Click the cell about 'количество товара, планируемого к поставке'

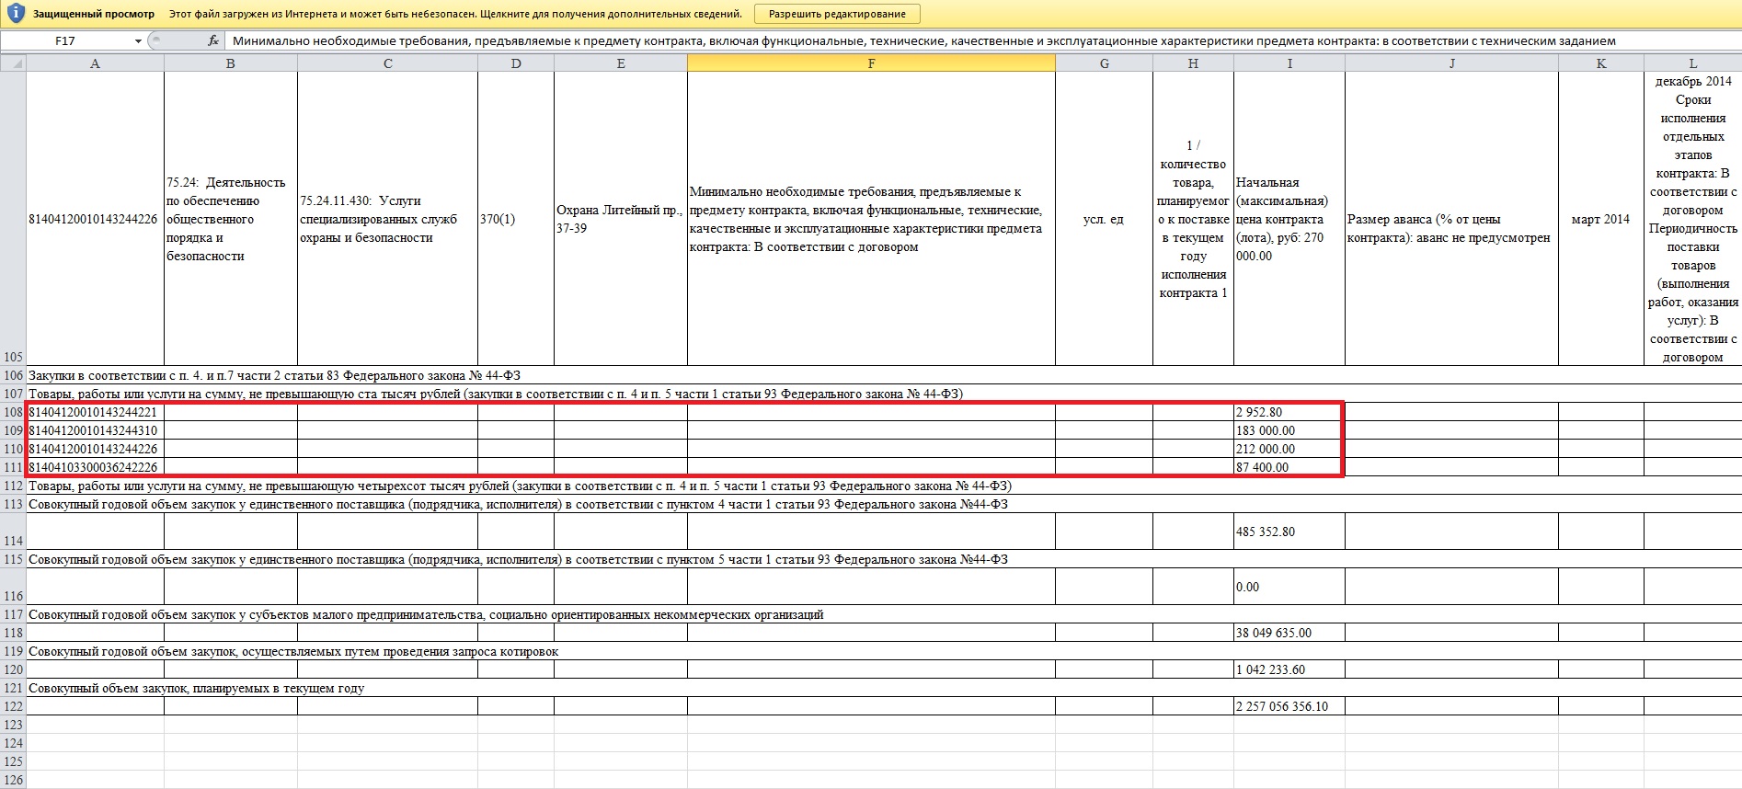tap(1193, 219)
